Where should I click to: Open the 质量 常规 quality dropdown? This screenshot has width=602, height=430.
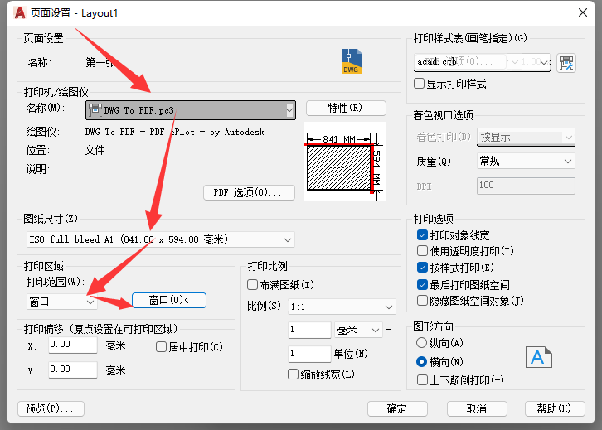point(526,161)
